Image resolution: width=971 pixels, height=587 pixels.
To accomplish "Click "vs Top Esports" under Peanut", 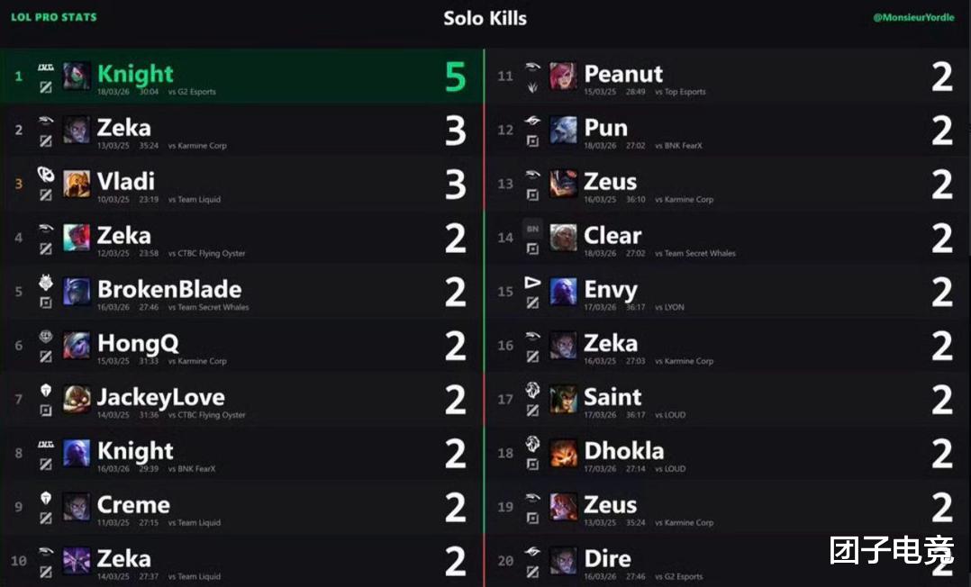I will click(680, 92).
